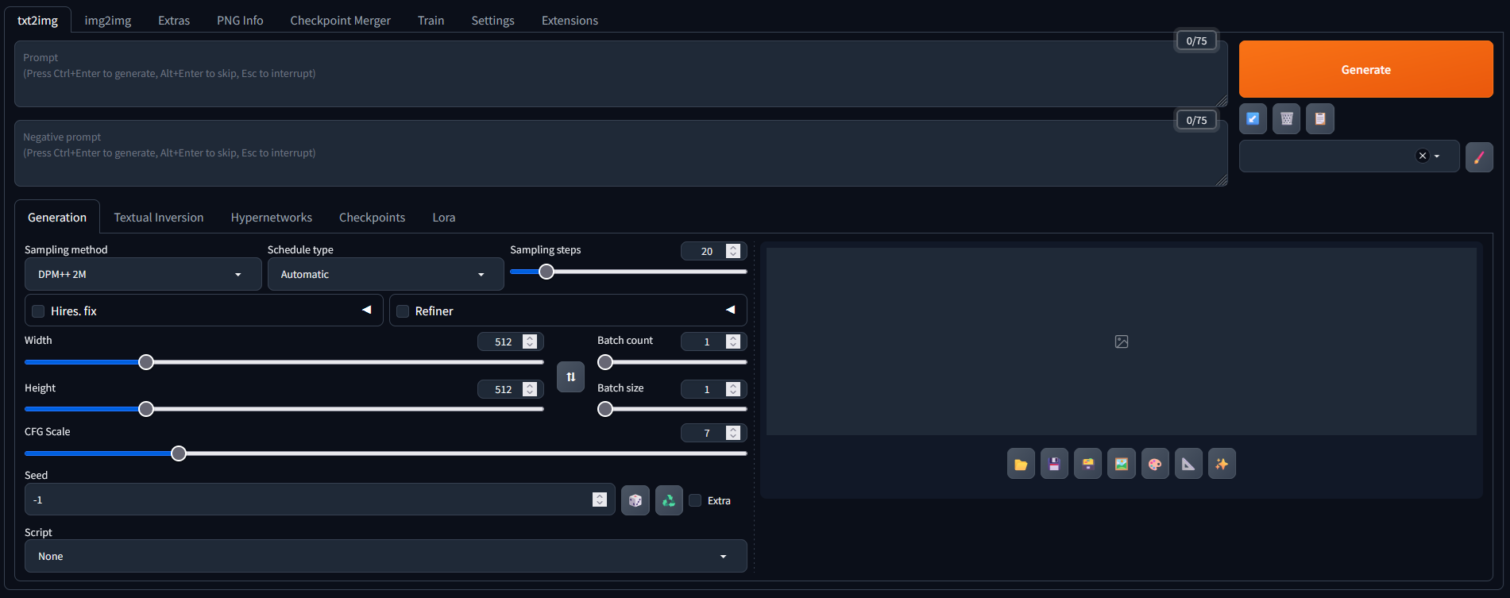Screen dimensions: 1510x598
Task: Expand the Refiner section arrow
Action: pos(731,310)
